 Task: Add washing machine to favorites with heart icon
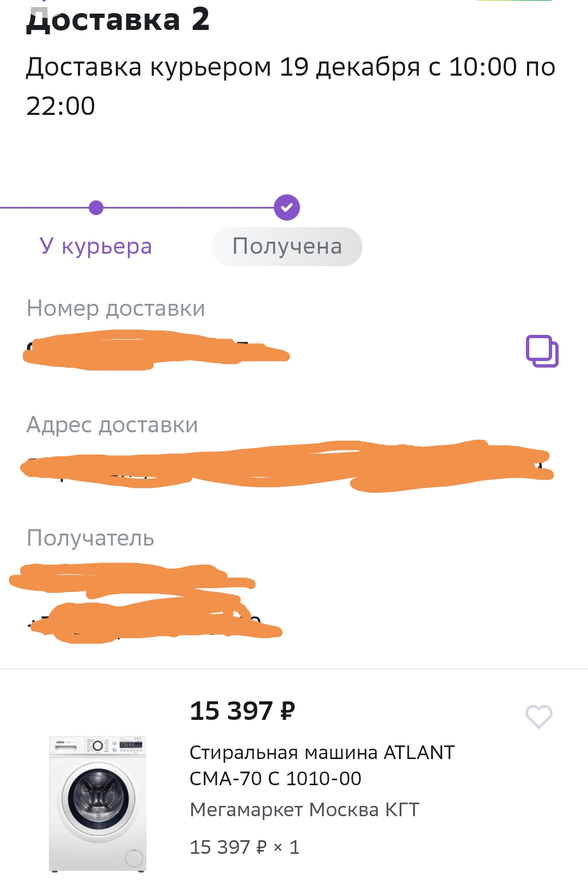539,717
